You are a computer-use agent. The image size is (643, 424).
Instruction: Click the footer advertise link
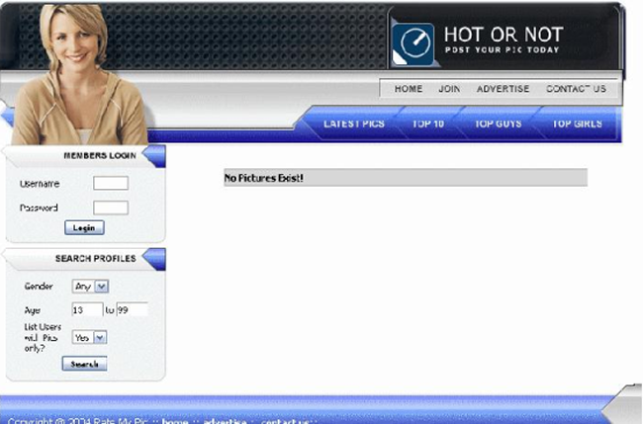pos(225,421)
